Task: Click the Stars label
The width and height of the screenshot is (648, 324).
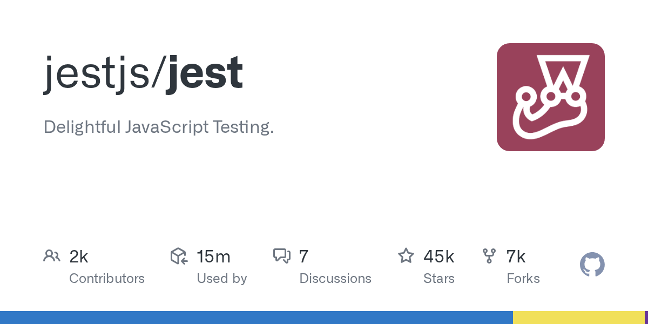Action: (x=439, y=279)
